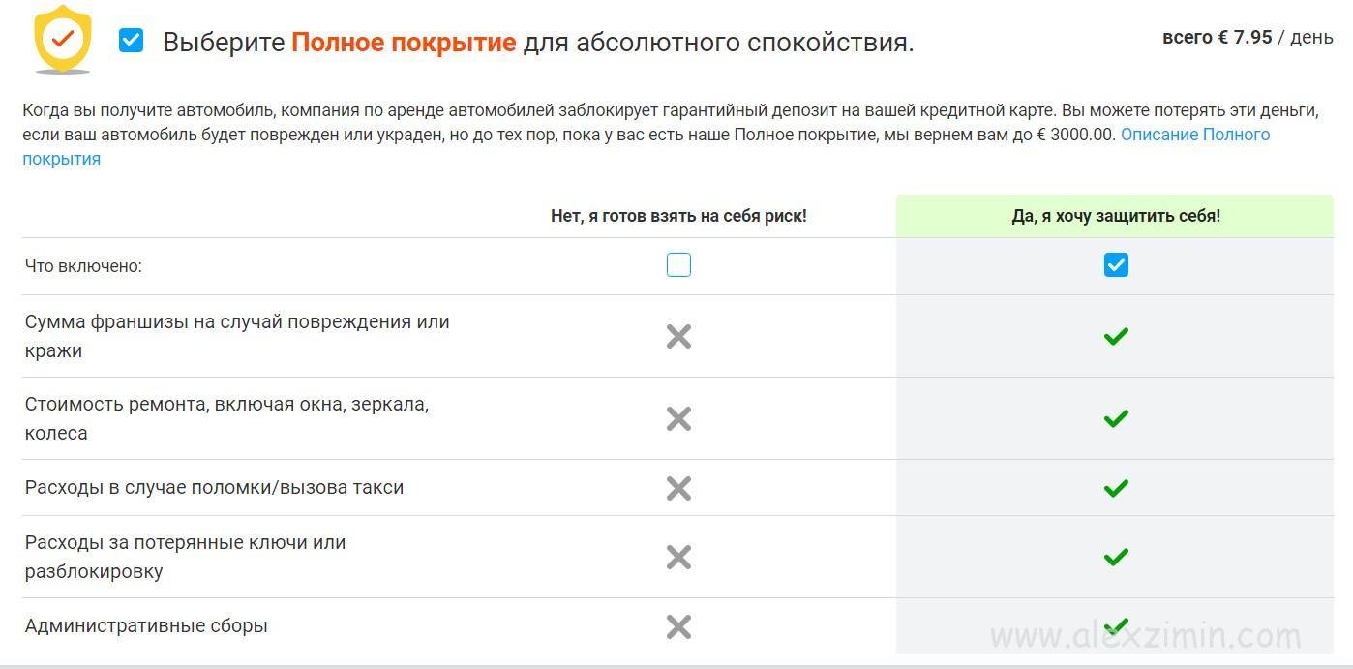Viewport: 1353px width, 669px height.
Task: Open the Описание Полного покрытия link
Action: (x=1194, y=135)
